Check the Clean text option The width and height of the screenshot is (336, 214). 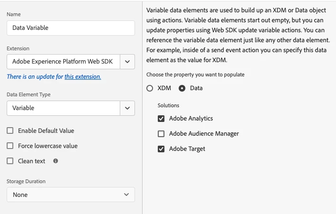click(x=10, y=161)
